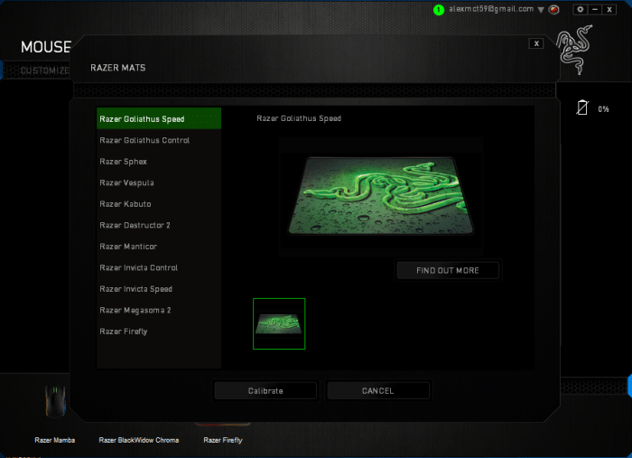Select Razer Invicta Control mat

(x=159, y=267)
